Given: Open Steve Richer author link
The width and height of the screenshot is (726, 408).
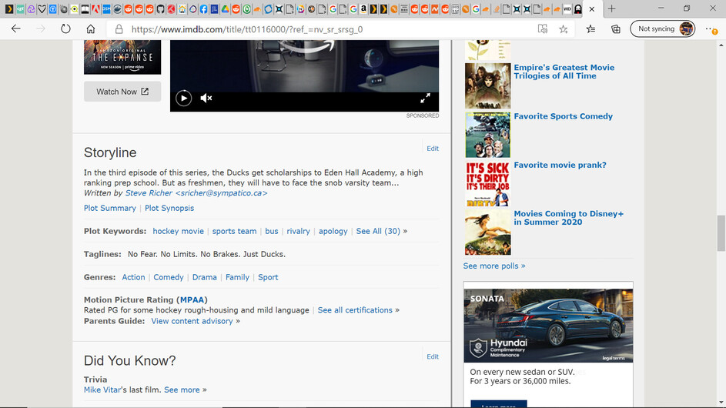Looking at the screenshot, I should coord(196,193).
